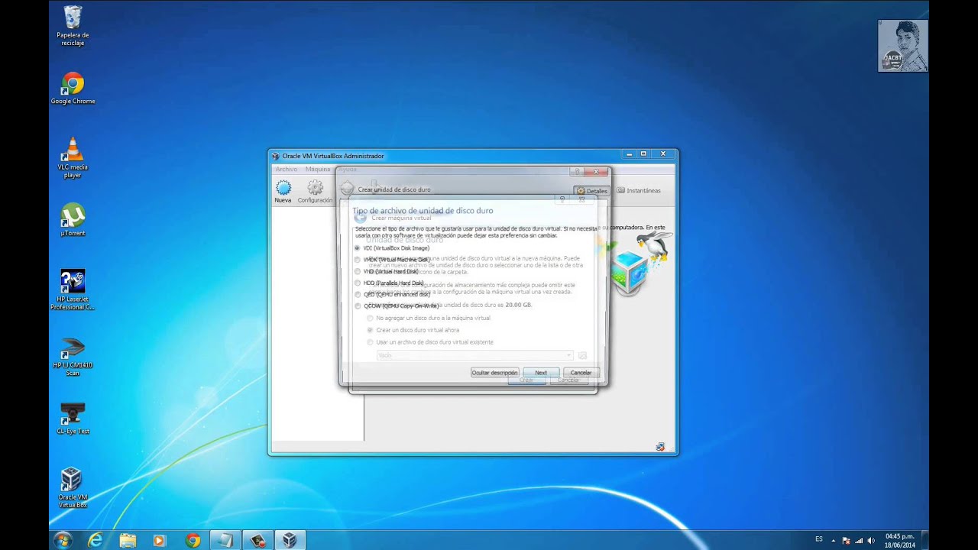Viewport: 978px width, 550px height.
Task: Select the VLC media player desktop icon
Action: coord(73,158)
